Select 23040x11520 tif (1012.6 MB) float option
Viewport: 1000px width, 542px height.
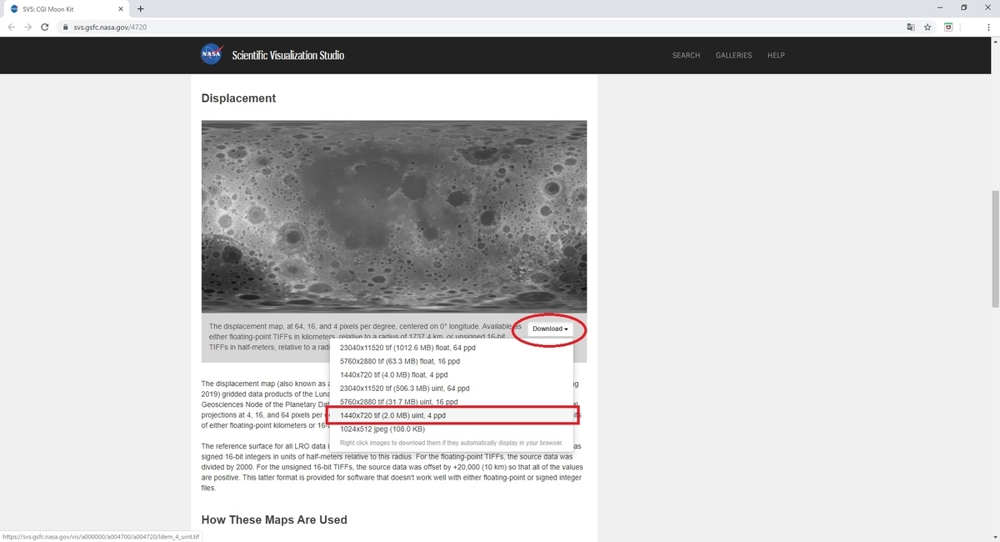coord(451,348)
